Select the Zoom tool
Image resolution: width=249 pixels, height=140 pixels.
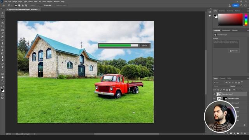tap(2, 80)
